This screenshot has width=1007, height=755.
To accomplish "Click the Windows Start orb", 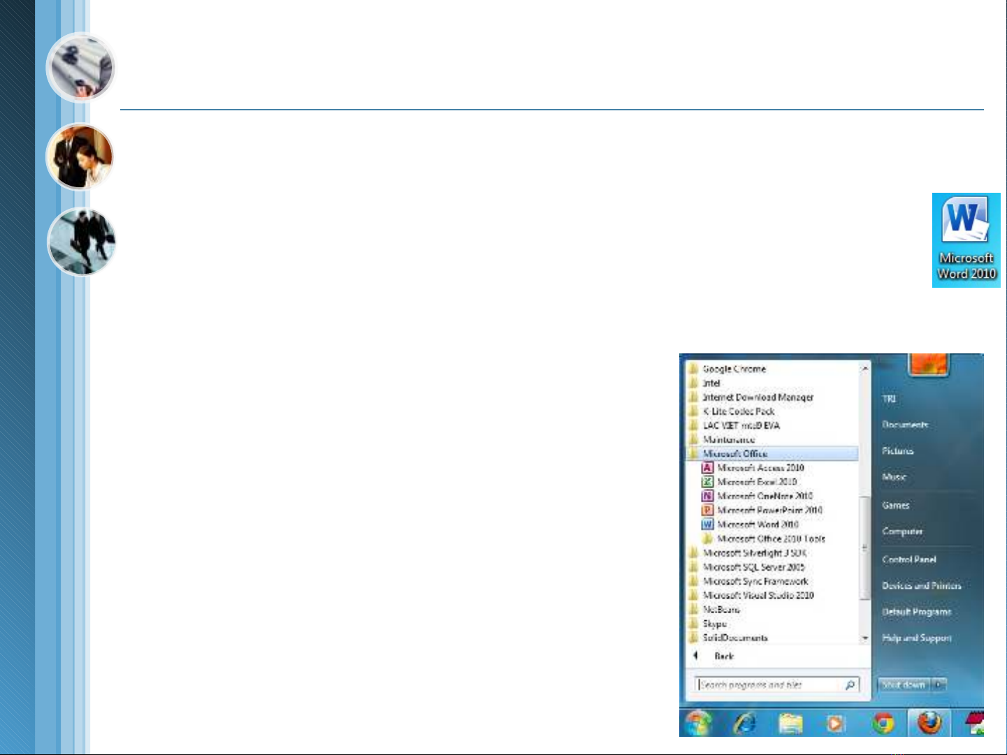I will pos(698,722).
